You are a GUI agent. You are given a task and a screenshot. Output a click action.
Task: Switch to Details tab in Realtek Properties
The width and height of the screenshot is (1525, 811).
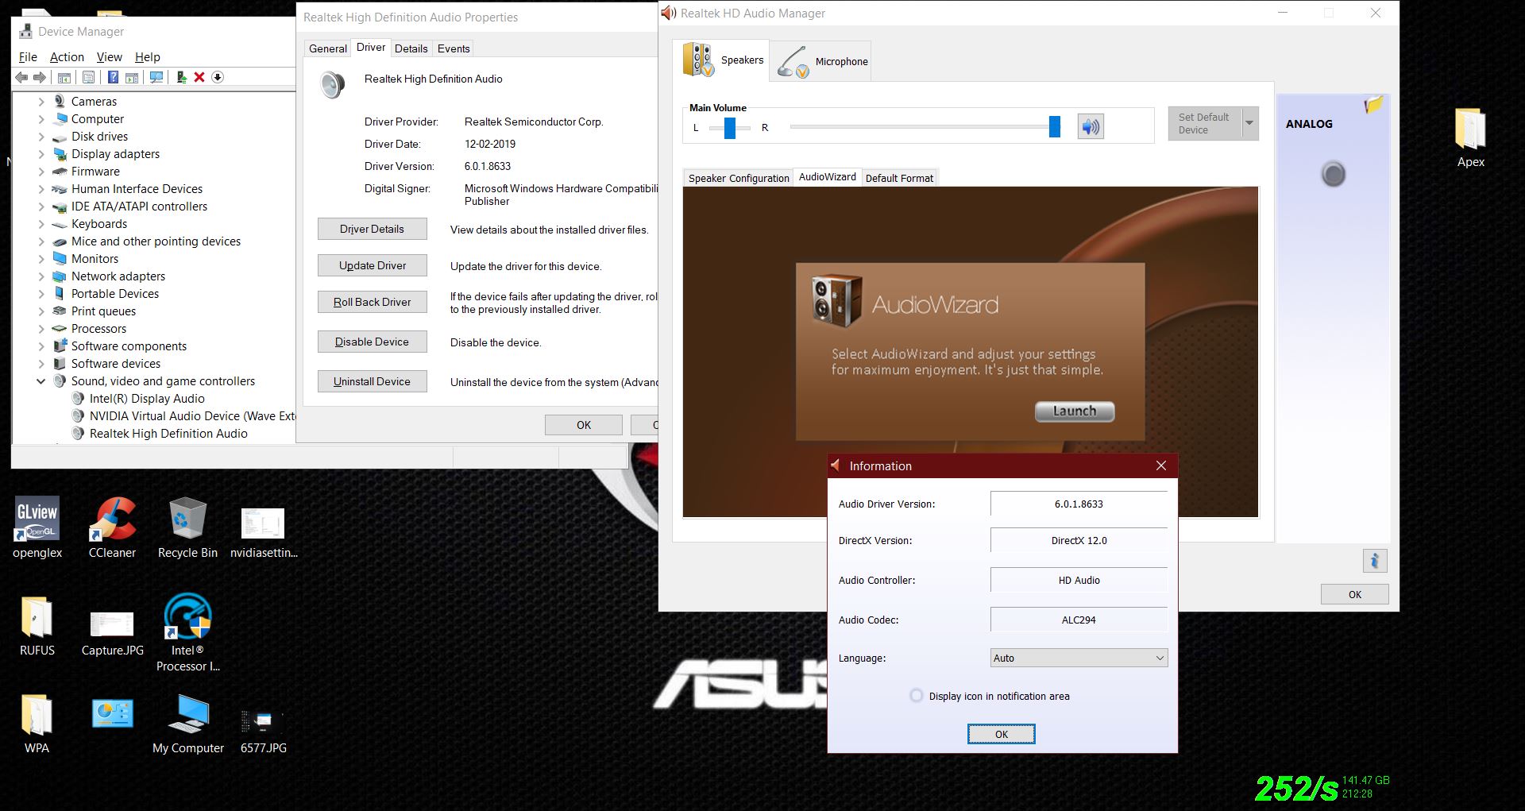coord(411,48)
